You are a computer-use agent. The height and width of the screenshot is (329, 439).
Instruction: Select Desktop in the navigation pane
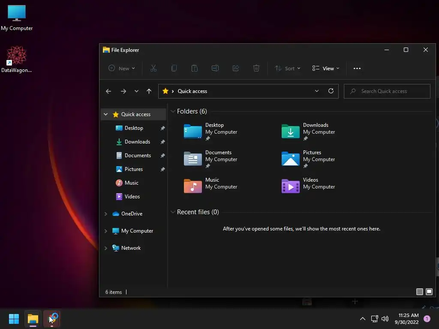pos(134,128)
